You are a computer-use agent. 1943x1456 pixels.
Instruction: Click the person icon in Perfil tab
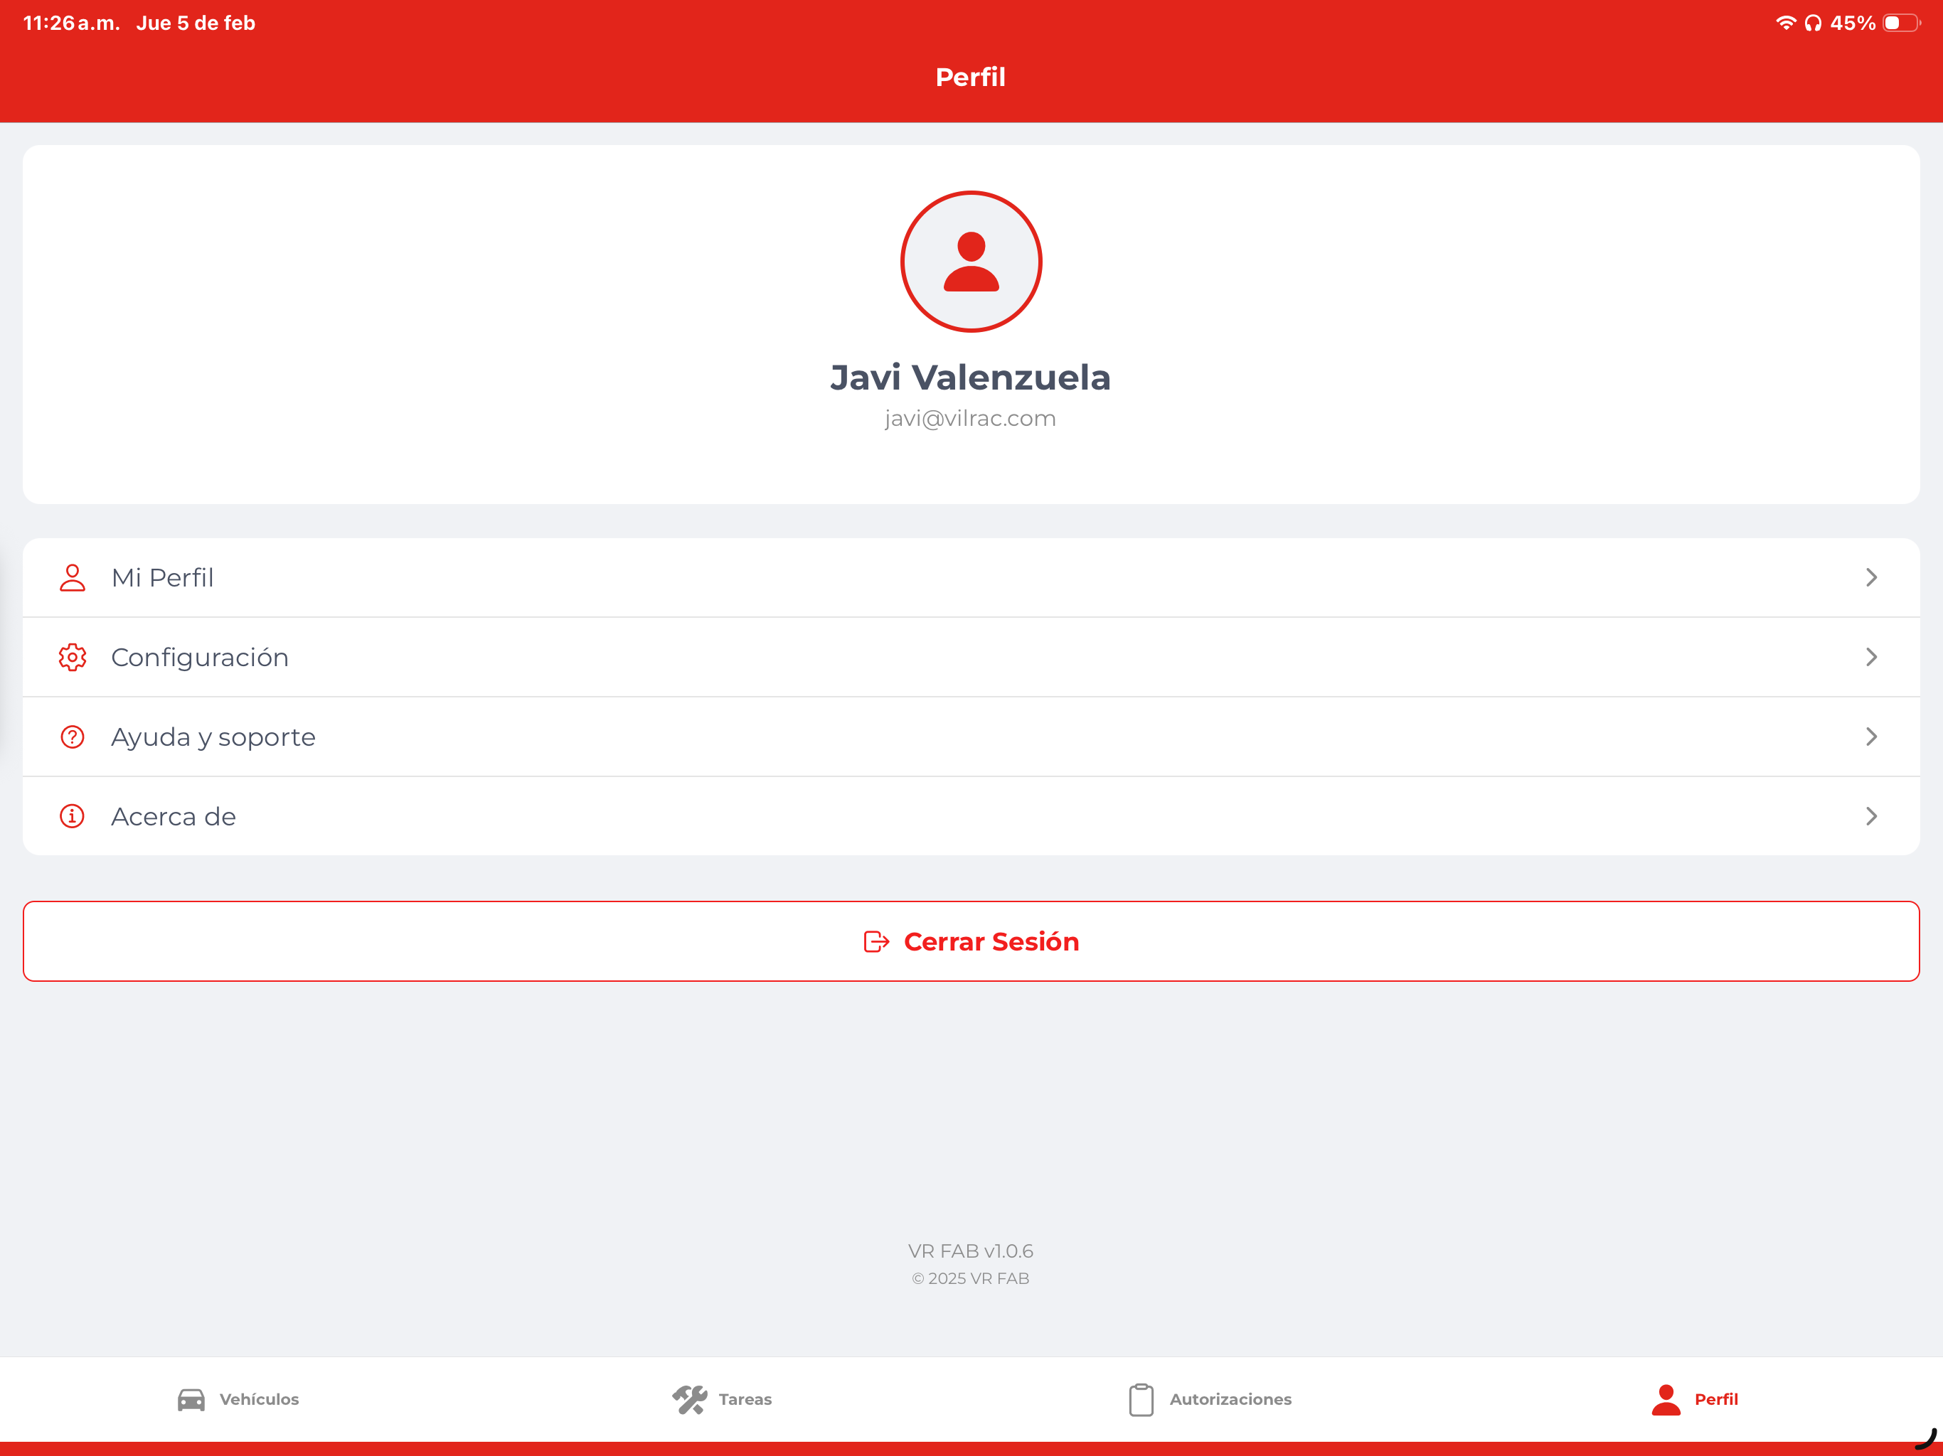[1666, 1400]
